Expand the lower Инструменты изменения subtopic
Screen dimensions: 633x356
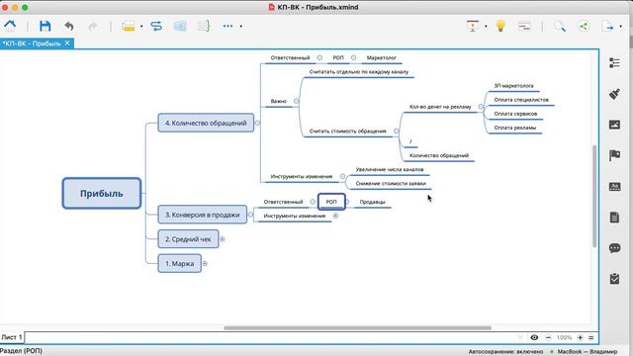coord(335,216)
